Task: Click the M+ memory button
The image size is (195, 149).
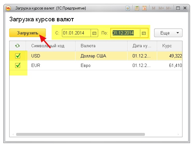Action: point(161,8)
